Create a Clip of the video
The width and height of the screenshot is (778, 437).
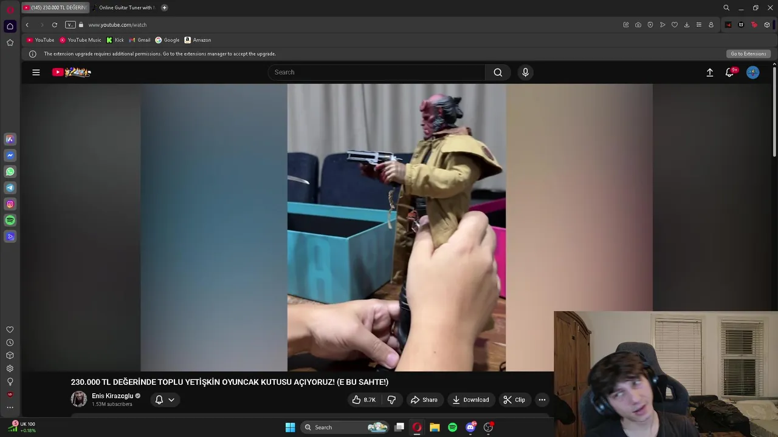point(514,400)
